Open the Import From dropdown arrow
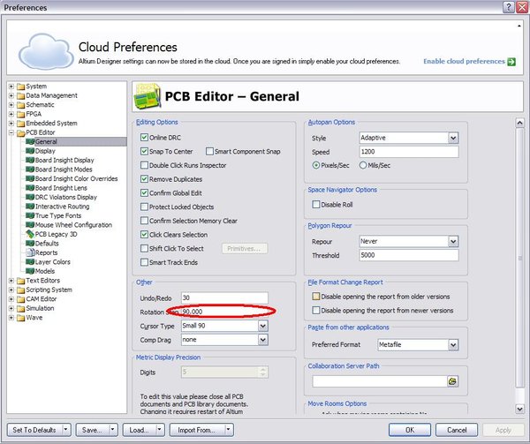This screenshot has height=444, width=530. click(x=229, y=430)
